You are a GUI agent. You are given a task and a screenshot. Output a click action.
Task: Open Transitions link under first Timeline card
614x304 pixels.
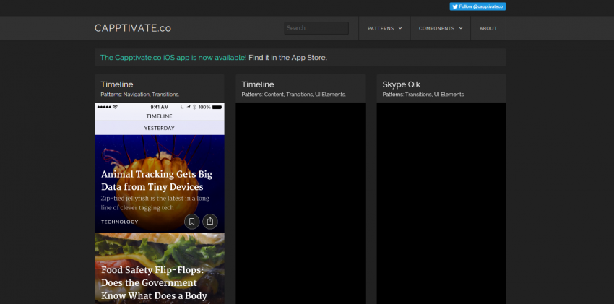click(165, 95)
